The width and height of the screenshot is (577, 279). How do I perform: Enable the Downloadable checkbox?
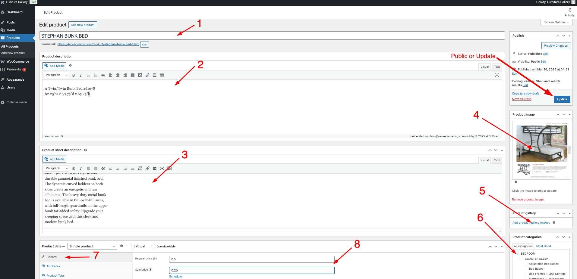tap(153, 246)
